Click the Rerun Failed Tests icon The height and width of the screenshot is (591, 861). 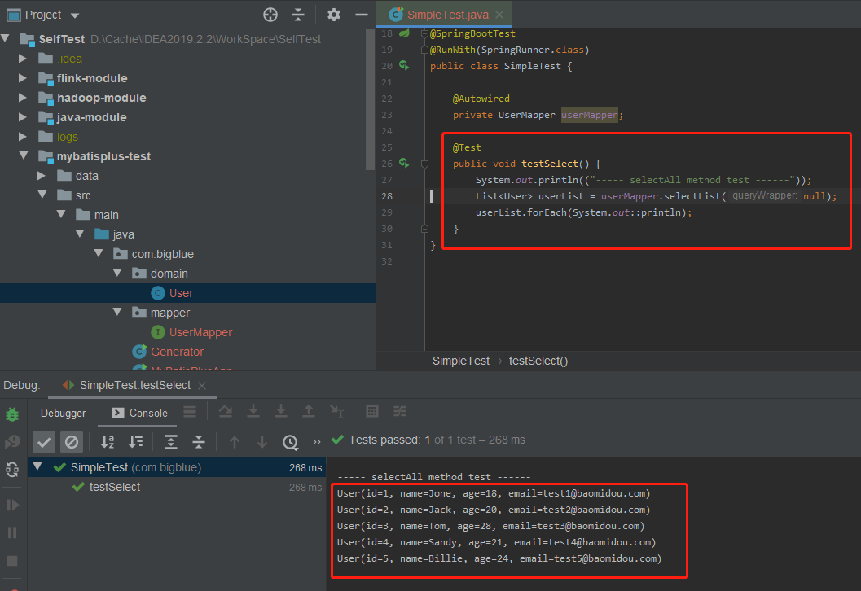pyautogui.click(x=12, y=442)
